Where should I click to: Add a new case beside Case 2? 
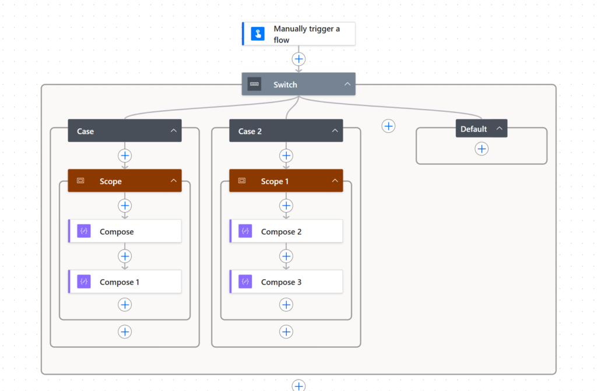pyautogui.click(x=388, y=126)
